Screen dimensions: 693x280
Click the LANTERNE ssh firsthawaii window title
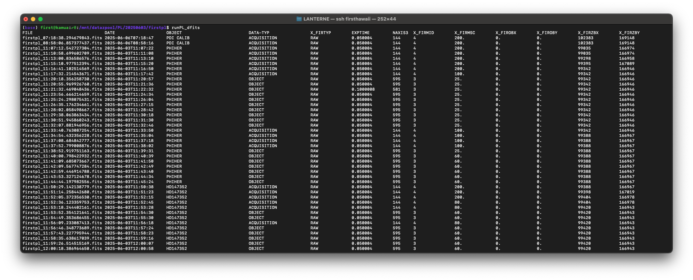(349, 19)
